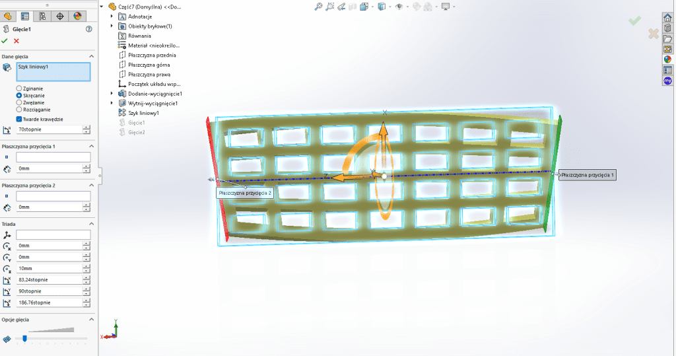Select Szyk liniowy1 in the feature tree
The image size is (676, 356).
(x=143, y=113)
